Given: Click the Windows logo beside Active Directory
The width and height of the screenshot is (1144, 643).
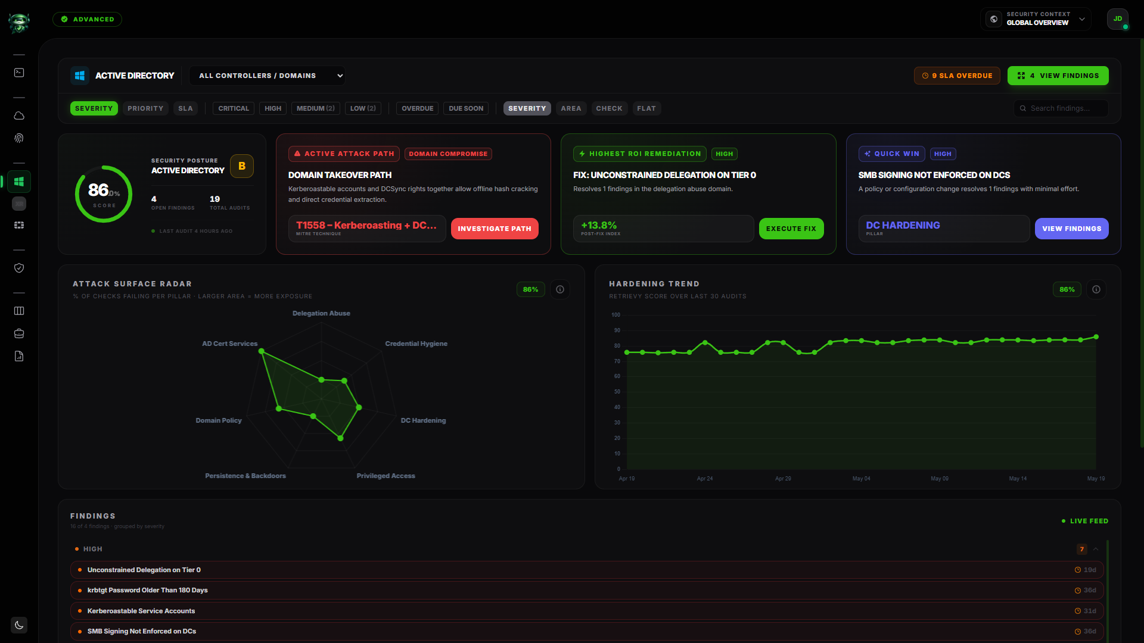Looking at the screenshot, I should [x=80, y=76].
